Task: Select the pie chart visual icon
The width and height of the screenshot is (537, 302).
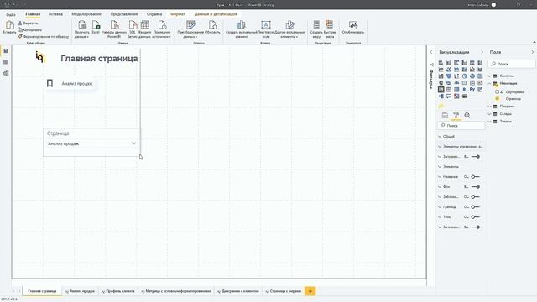Action: [464, 76]
